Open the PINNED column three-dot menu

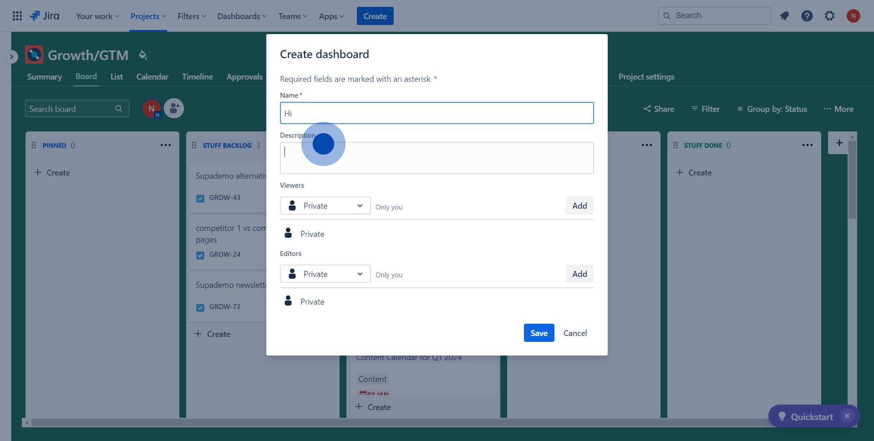(165, 145)
